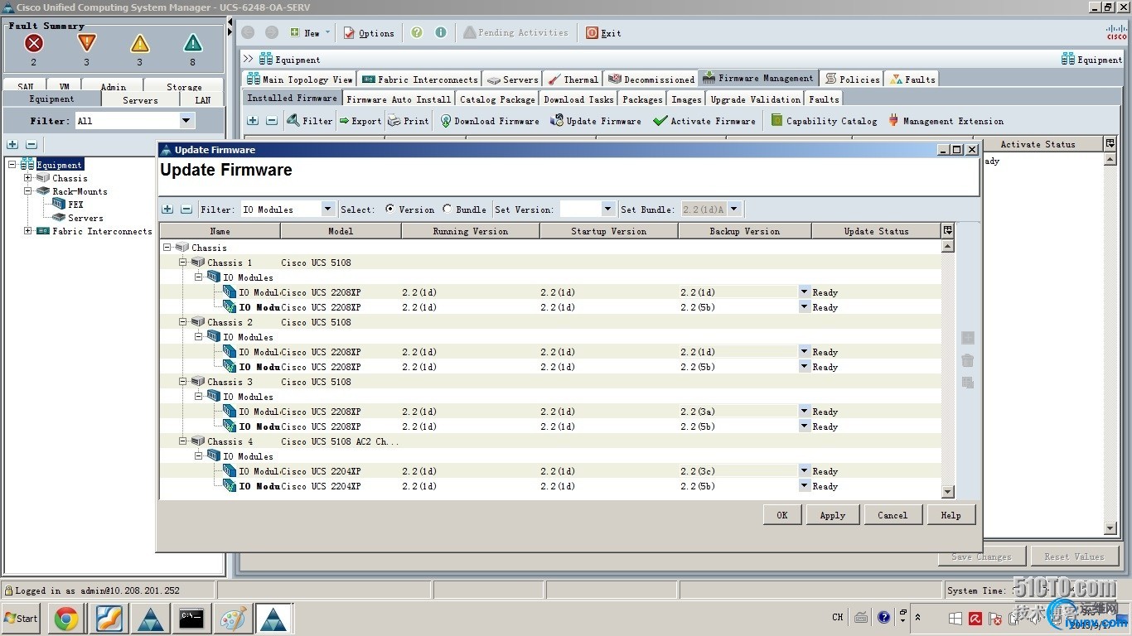Screen dimensions: 1132x636
Task: Switch to Catalog Package tab
Action: click(x=497, y=99)
